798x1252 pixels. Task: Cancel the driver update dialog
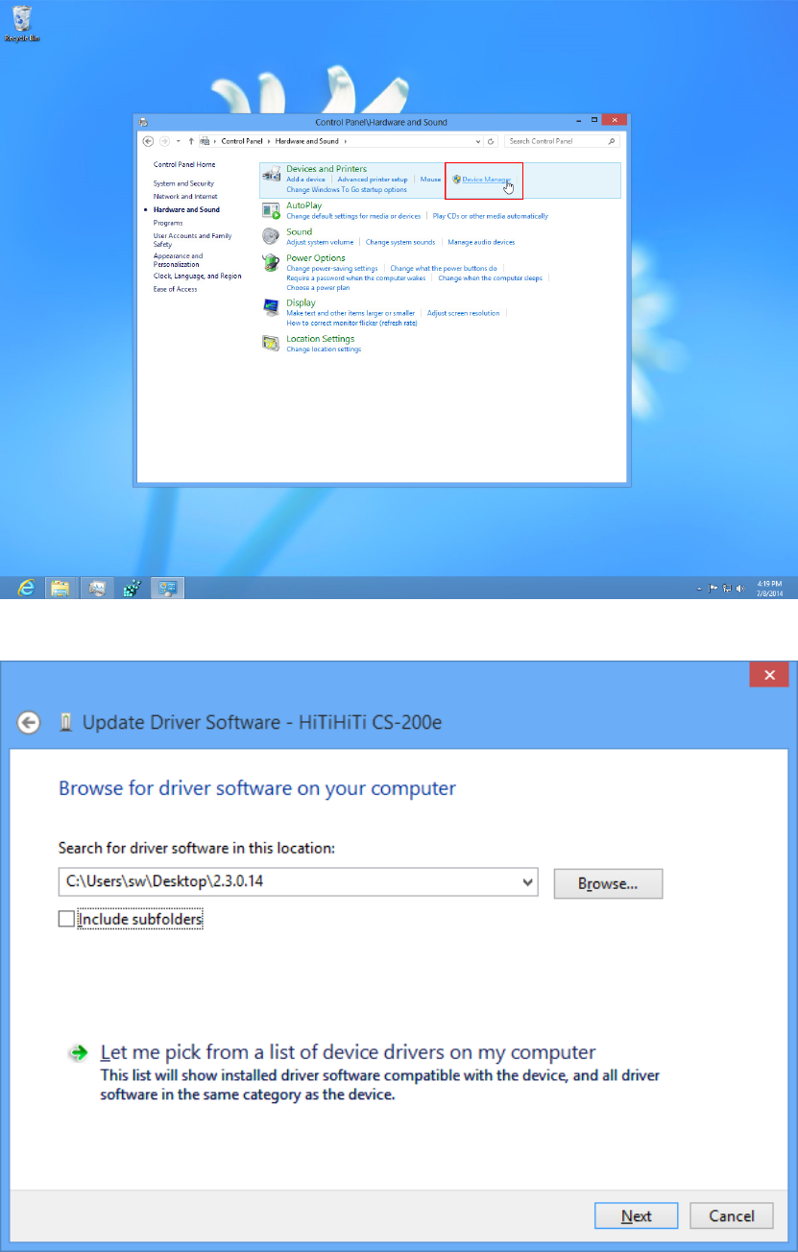pos(732,1216)
